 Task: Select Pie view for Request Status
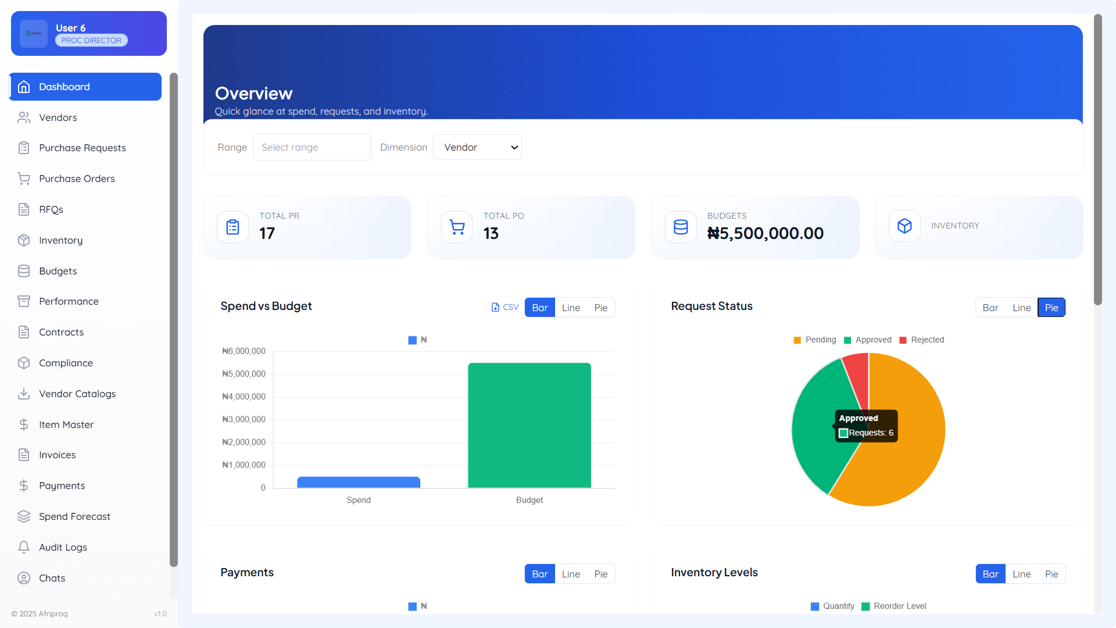(1051, 308)
